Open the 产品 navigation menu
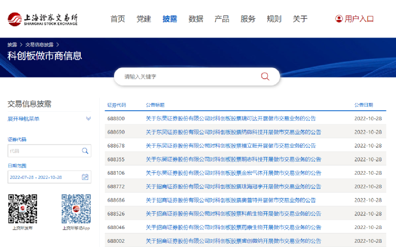Viewport: 396px width, 247px height. pos(222,18)
